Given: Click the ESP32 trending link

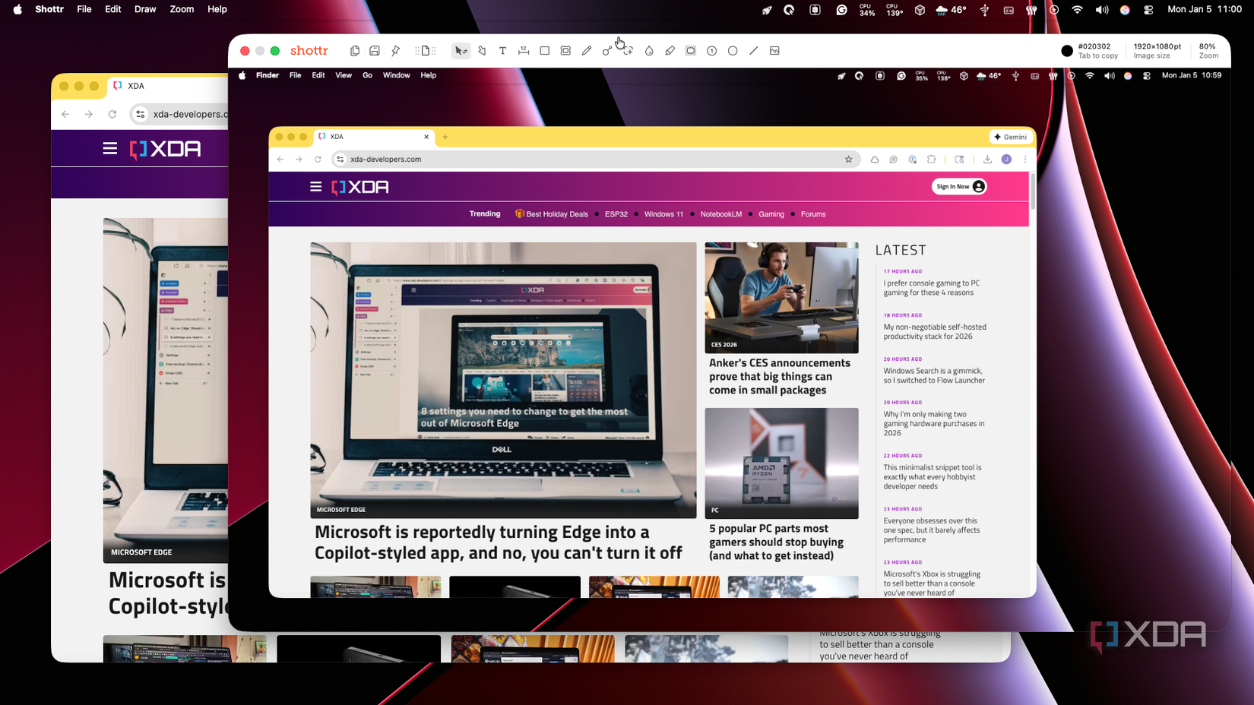Looking at the screenshot, I should [x=616, y=214].
